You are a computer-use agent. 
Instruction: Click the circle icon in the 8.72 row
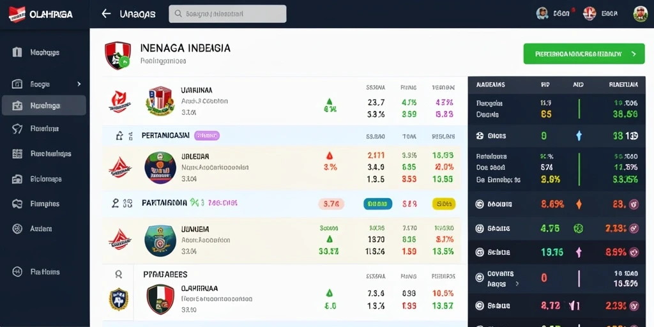point(480,305)
